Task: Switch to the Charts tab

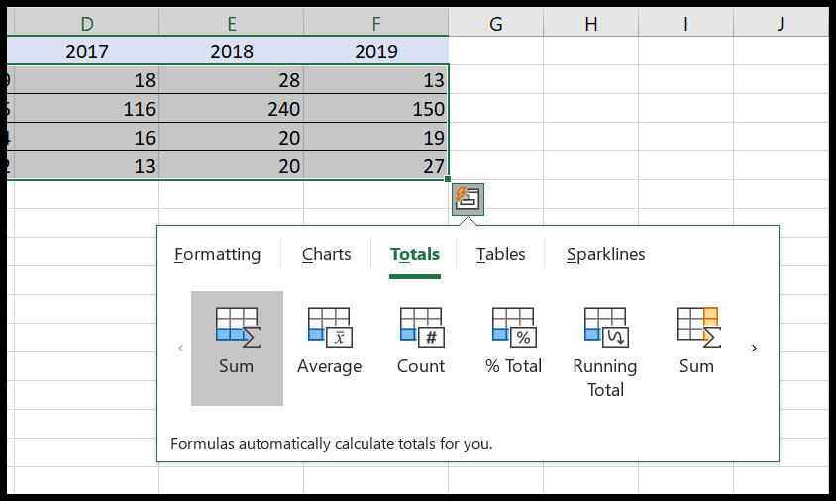Action: [x=326, y=254]
